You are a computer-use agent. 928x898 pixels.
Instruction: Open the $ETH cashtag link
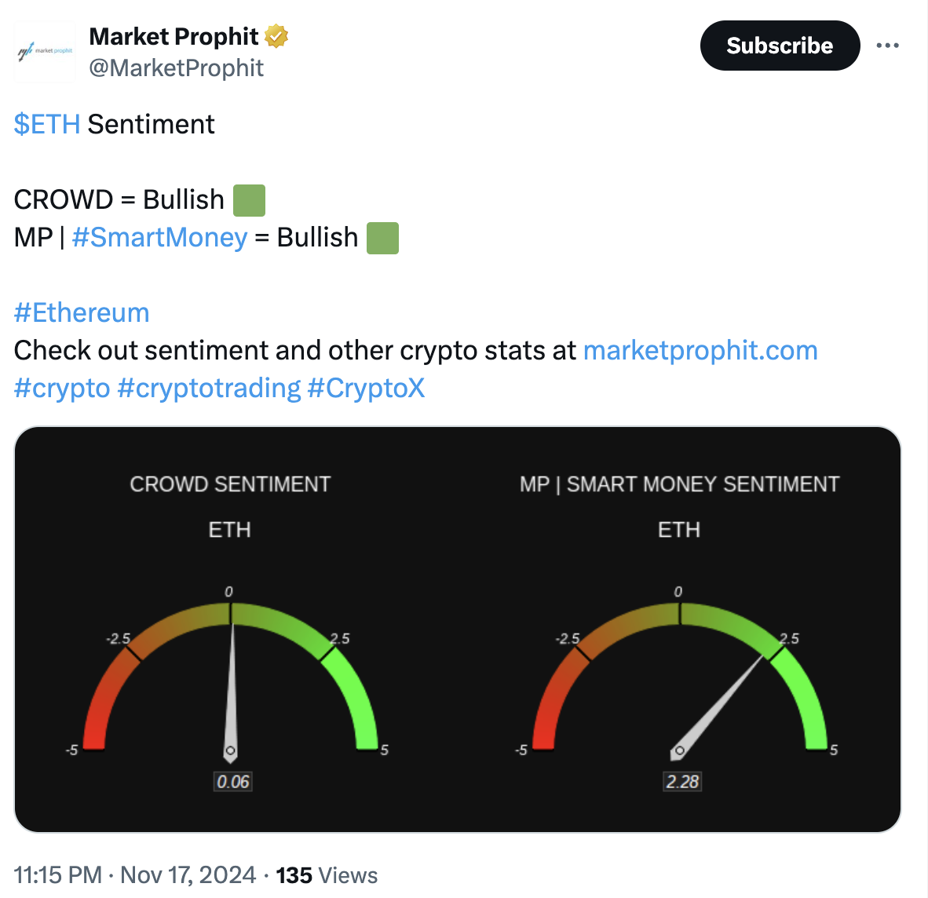[47, 124]
